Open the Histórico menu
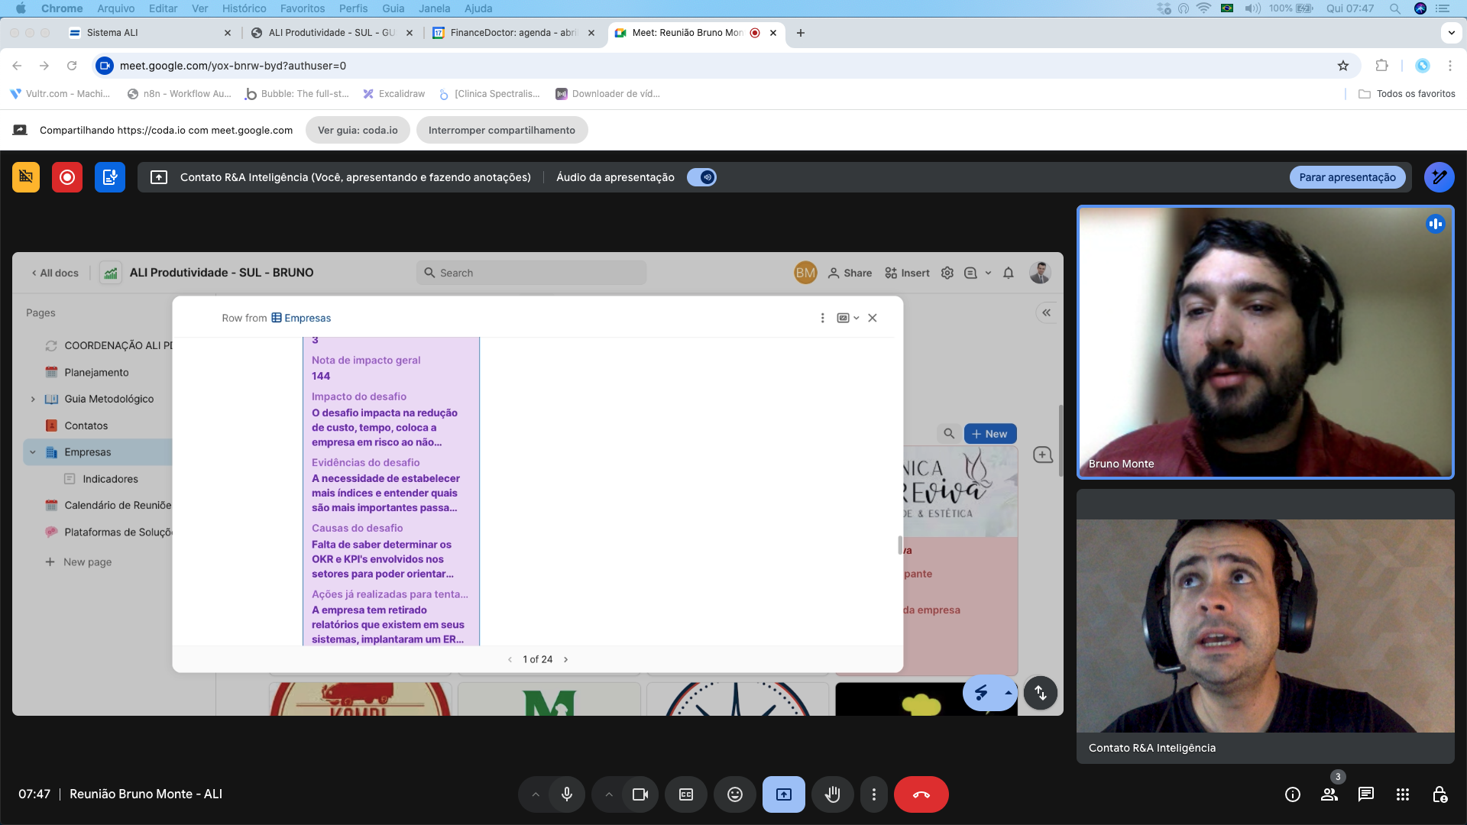 [x=244, y=8]
